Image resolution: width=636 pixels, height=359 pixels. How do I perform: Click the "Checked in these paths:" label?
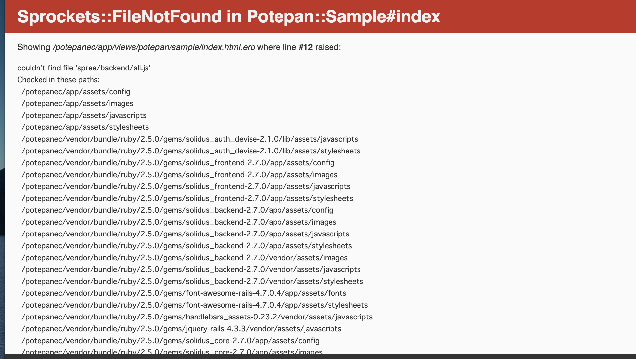click(59, 80)
